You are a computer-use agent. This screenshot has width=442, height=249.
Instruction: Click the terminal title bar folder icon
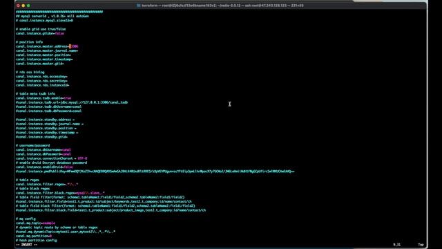138,6
